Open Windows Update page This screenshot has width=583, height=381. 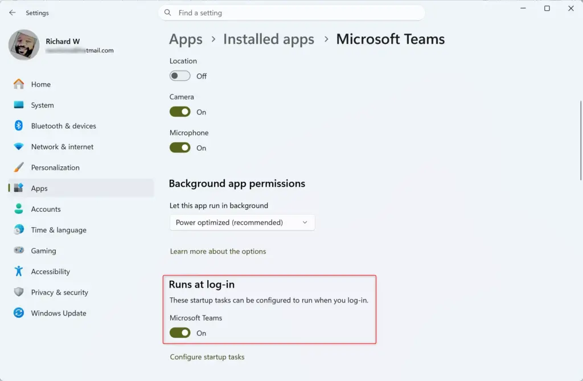tap(81, 313)
